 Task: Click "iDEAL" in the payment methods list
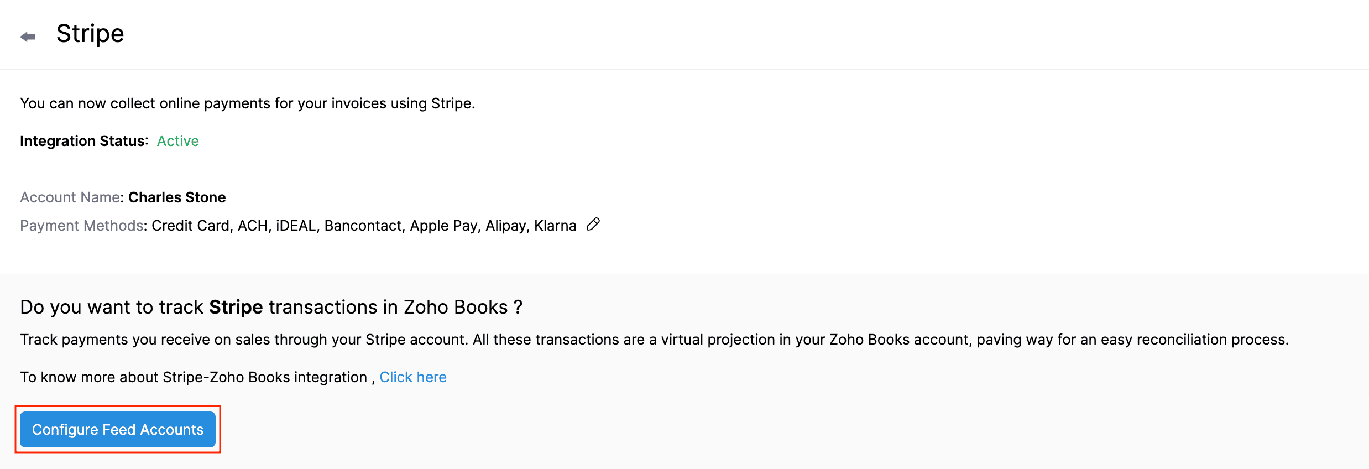(x=296, y=226)
